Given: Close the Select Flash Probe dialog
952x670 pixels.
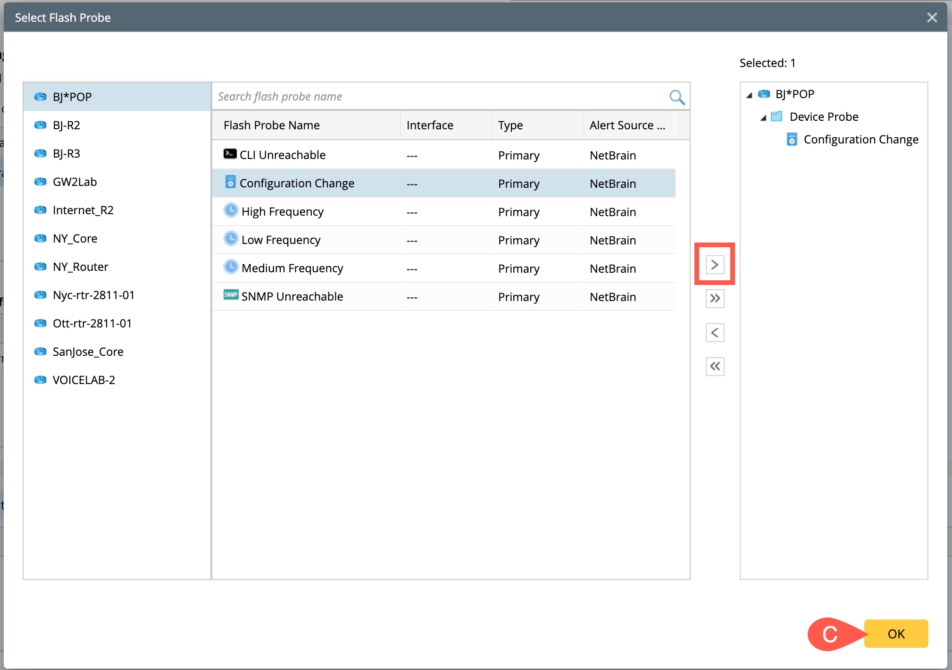Looking at the screenshot, I should click(932, 18).
